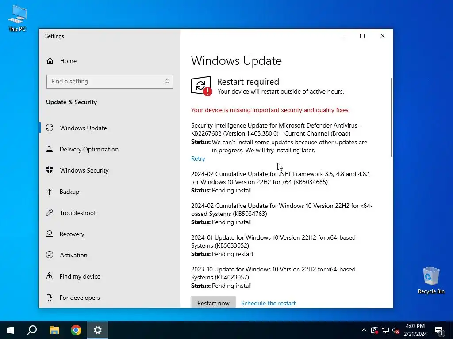Click the Troubleshoot wrench icon
The width and height of the screenshot is (453, 339).
coord(50,213)
